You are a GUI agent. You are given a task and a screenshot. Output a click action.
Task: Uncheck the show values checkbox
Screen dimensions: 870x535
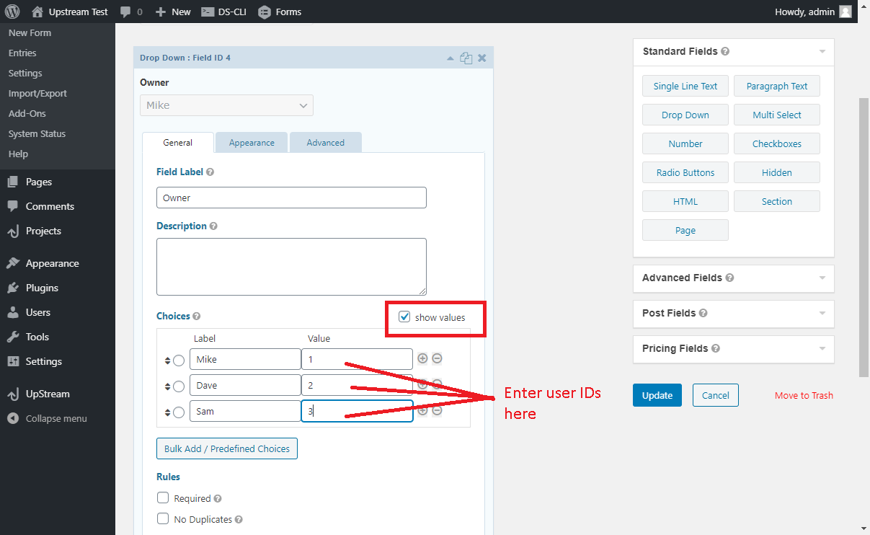click(x=404, y=316)
